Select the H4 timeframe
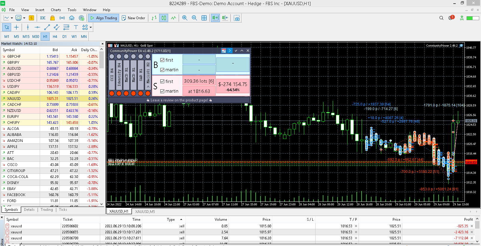The image size is (481, 246). (55, 37)
